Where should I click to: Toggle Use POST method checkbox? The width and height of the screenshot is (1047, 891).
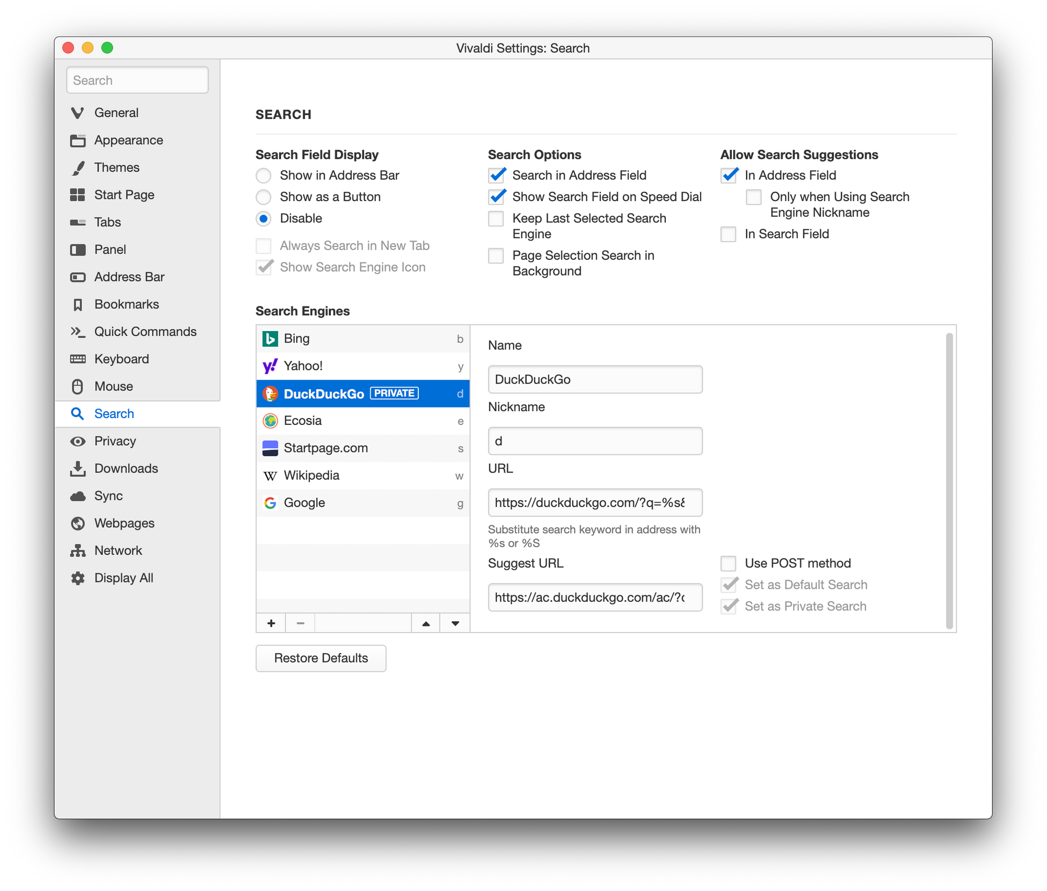coord(728,564)
